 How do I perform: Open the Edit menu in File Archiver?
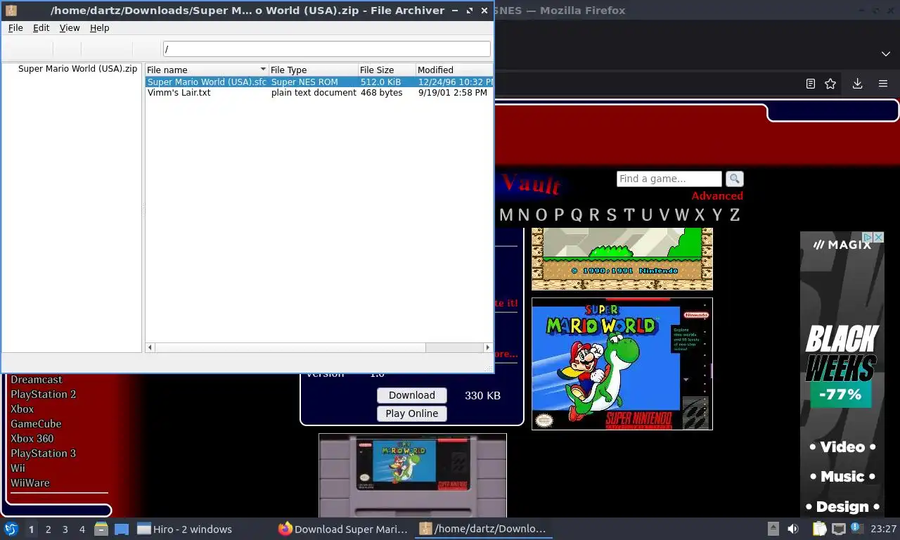click(41, 27)
